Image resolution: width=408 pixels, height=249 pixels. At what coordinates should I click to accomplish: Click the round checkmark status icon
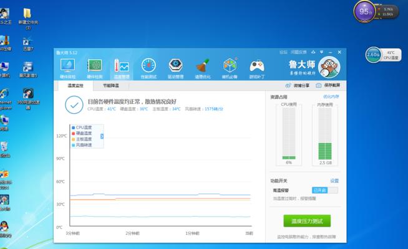click(74, 105)
